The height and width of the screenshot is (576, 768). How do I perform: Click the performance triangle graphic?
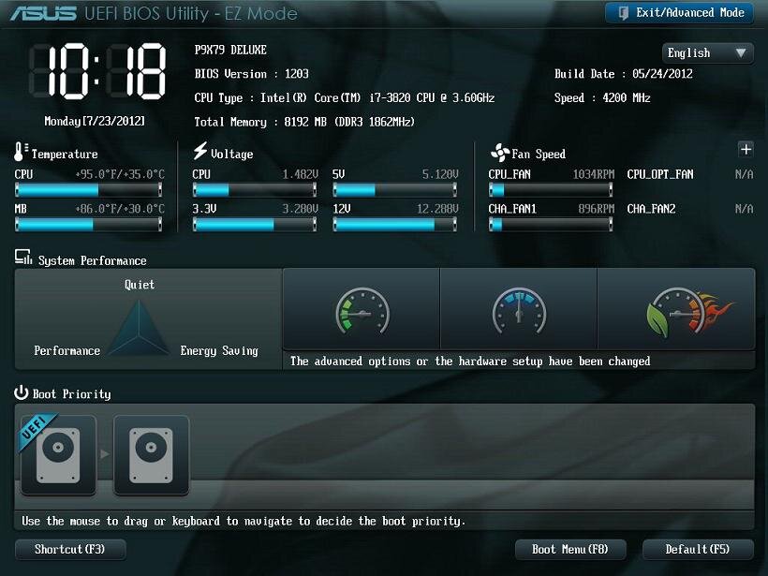140,327
